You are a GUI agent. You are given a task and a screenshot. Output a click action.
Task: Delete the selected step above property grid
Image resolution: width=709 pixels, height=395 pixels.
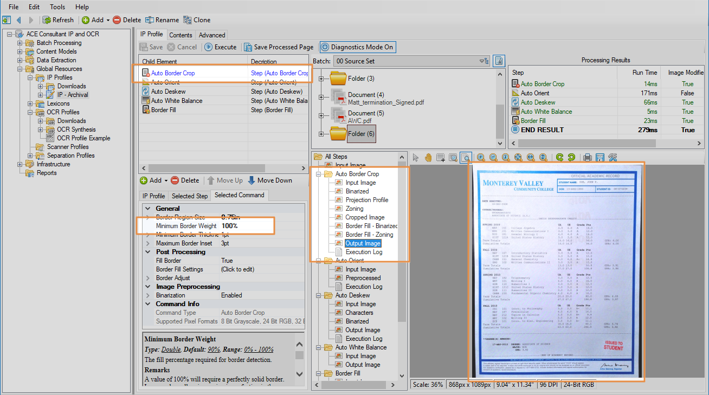pos(185,180)
